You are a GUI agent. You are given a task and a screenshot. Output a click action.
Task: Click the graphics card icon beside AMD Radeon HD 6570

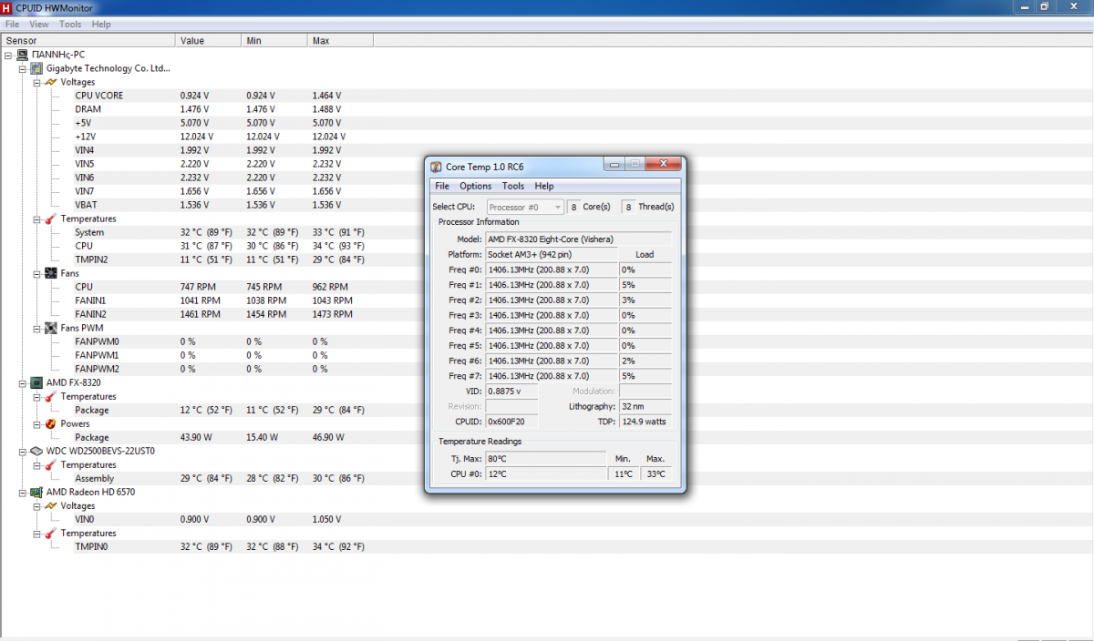click(x=36, y=492)
